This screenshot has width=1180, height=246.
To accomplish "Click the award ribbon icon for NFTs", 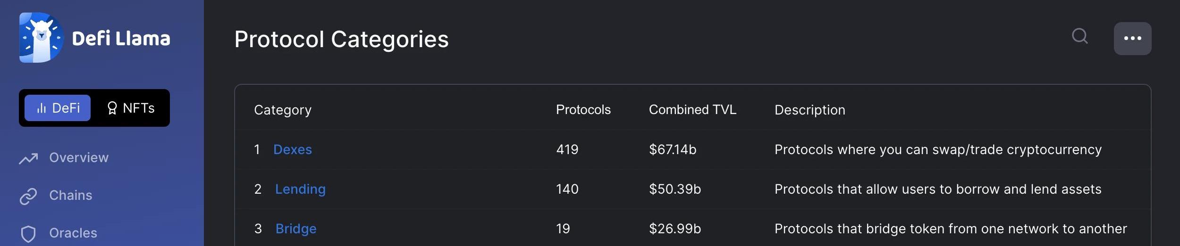I will pyautogui.click(x=112, y=108).
